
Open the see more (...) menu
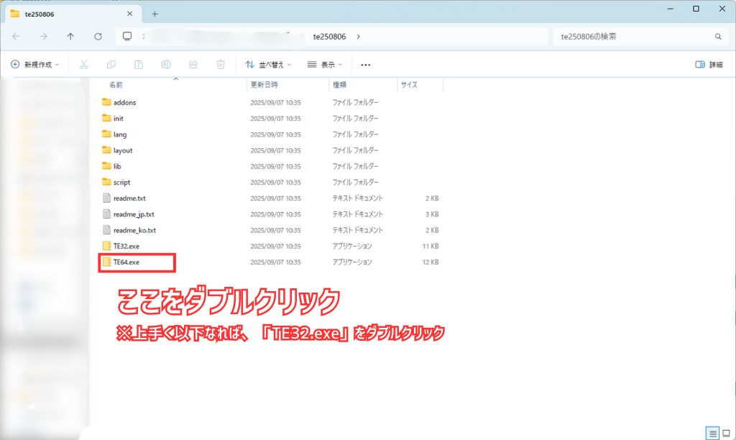pyautogui.click(x=365, y=64)
